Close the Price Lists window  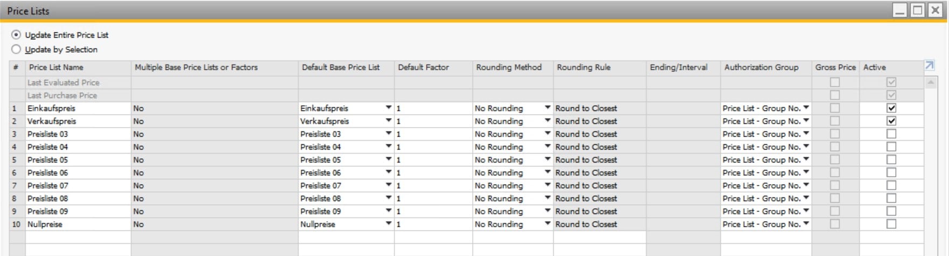[x=936, y=10]
